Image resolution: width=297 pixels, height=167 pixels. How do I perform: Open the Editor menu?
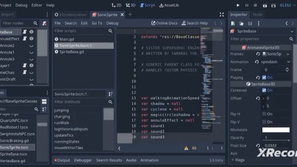tap(37, 5)
